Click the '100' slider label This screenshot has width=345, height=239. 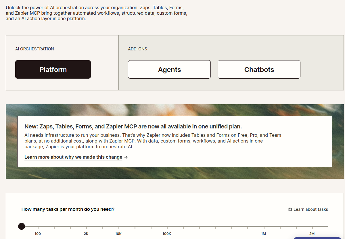(x=38, y=234)
